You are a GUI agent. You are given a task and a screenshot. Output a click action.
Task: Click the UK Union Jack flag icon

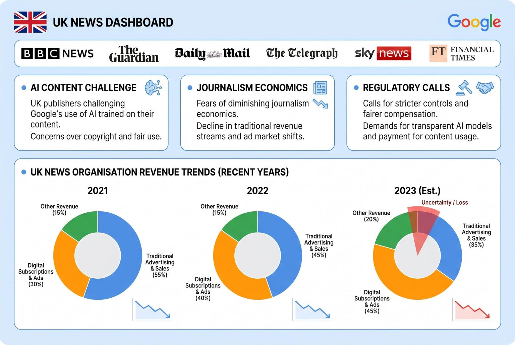pos(30,22)
